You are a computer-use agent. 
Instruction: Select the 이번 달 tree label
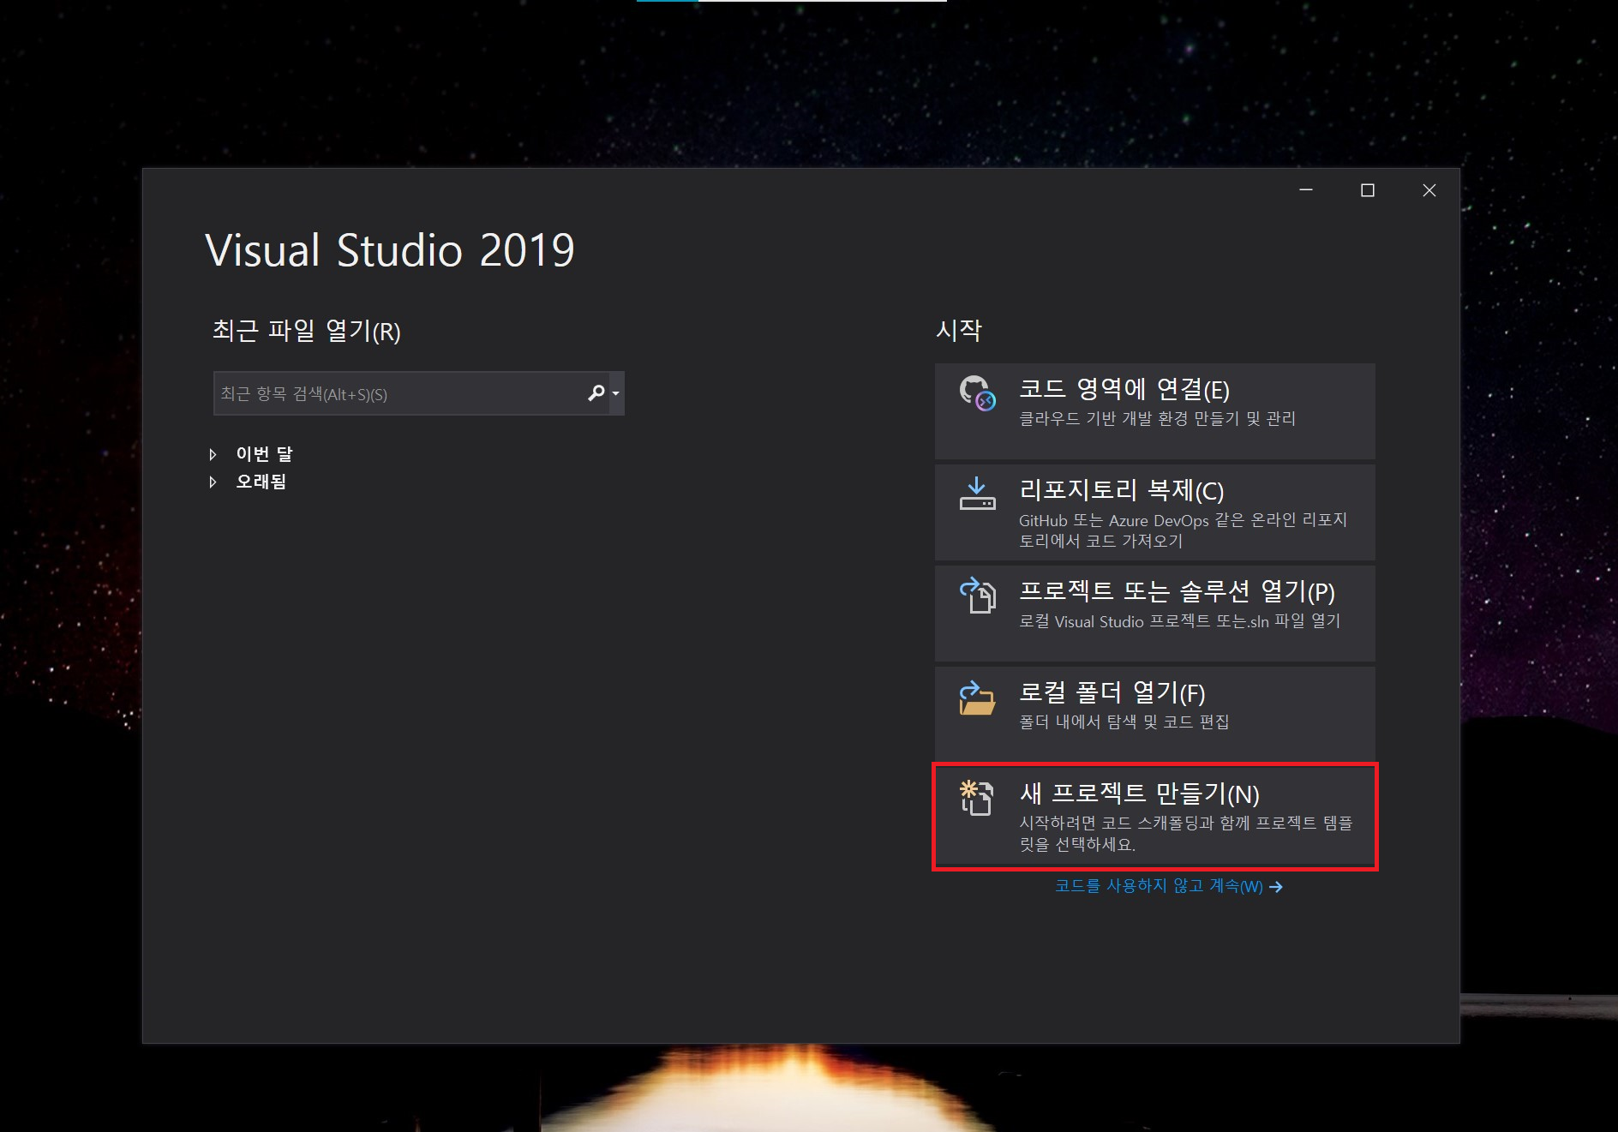pos(264,454)
